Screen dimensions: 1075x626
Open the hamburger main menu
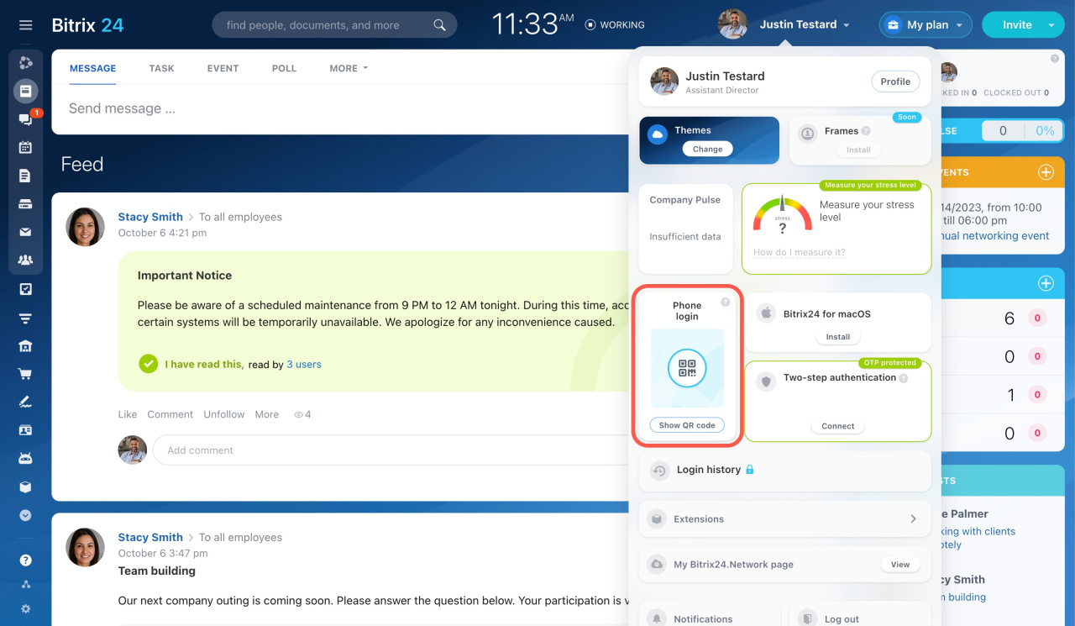tap(25, 25)
